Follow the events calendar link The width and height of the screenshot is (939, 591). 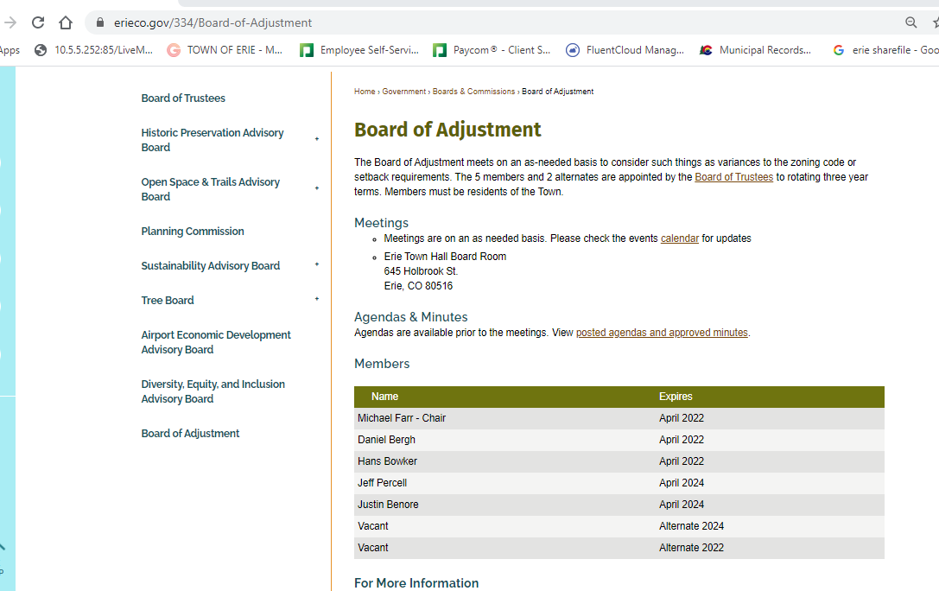(x=679, y=238)
